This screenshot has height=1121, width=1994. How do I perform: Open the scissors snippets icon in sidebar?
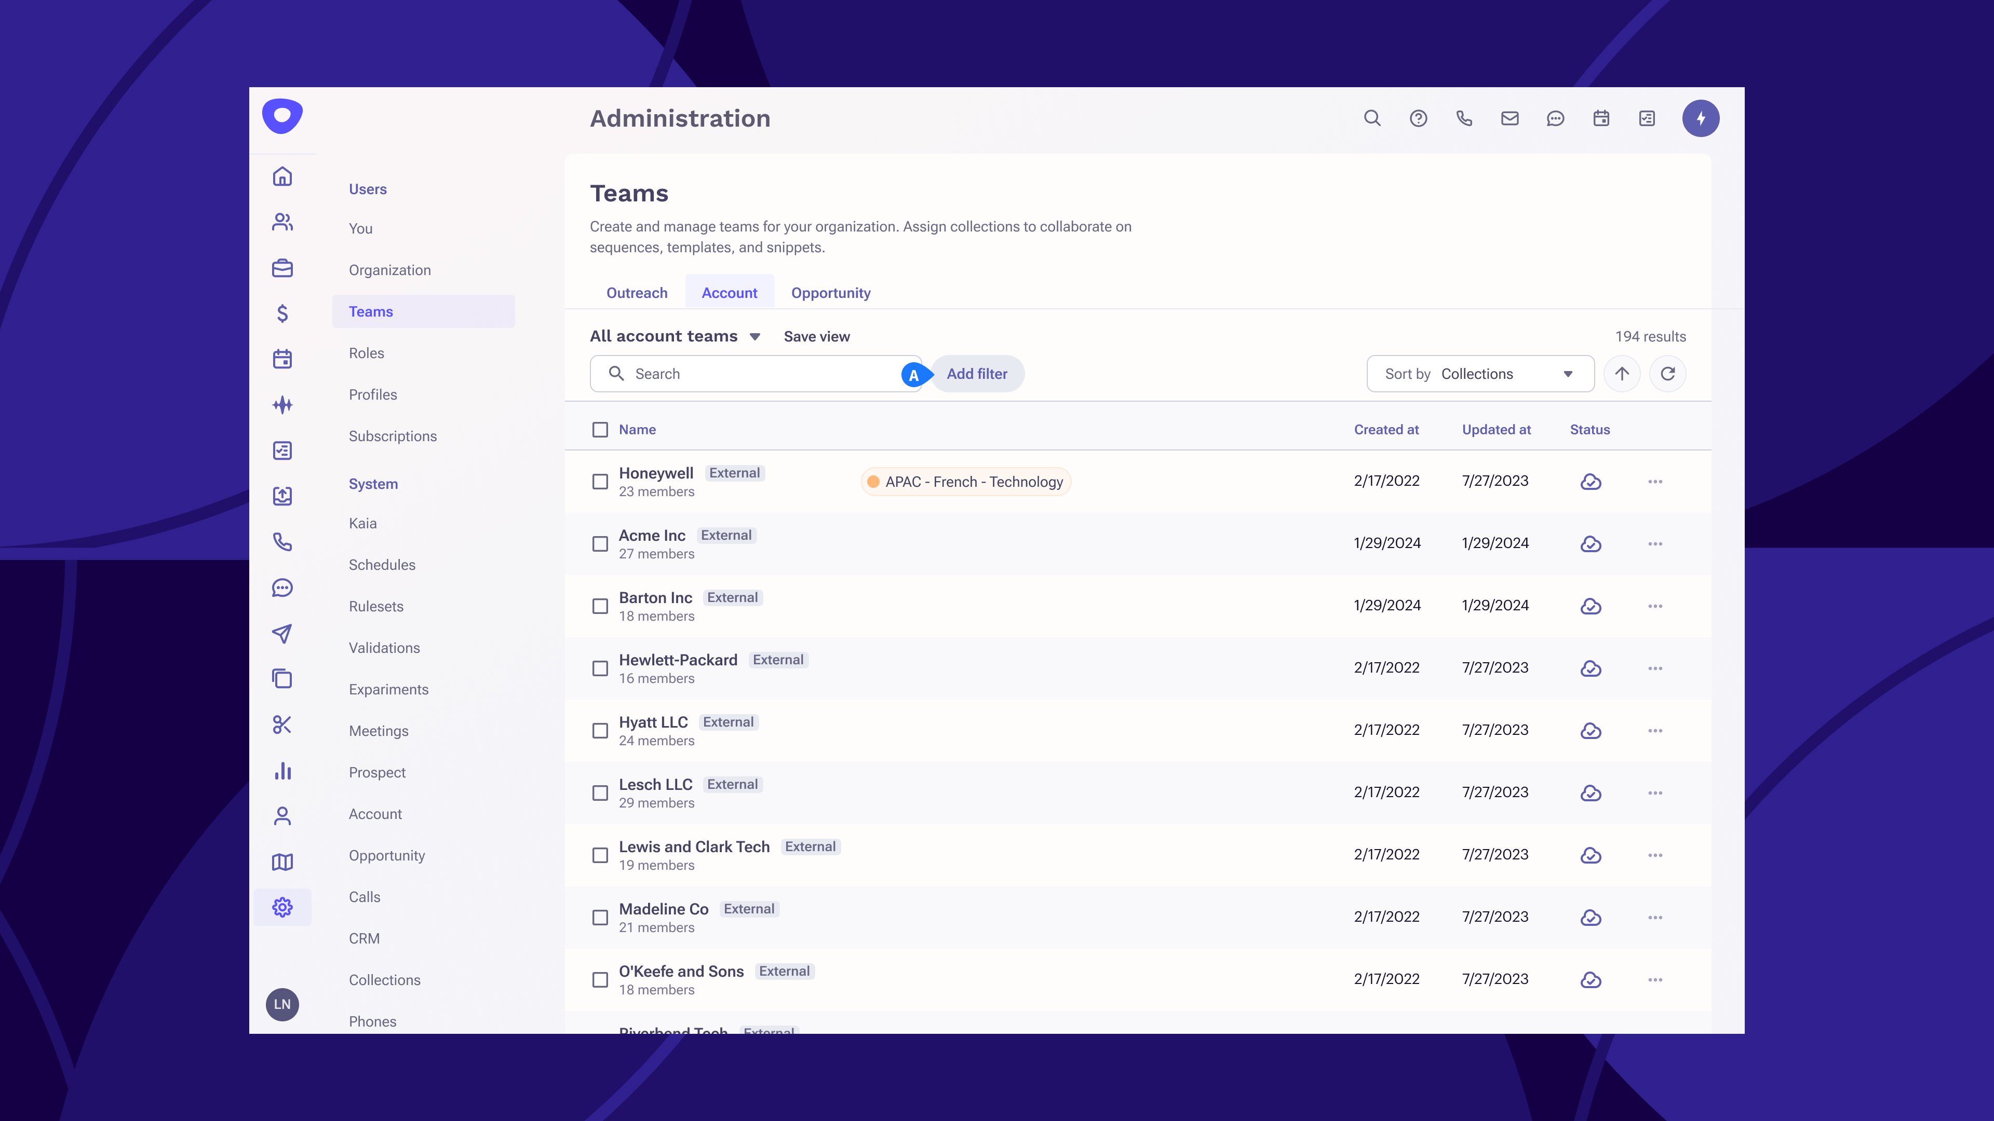tap(282, 725)
